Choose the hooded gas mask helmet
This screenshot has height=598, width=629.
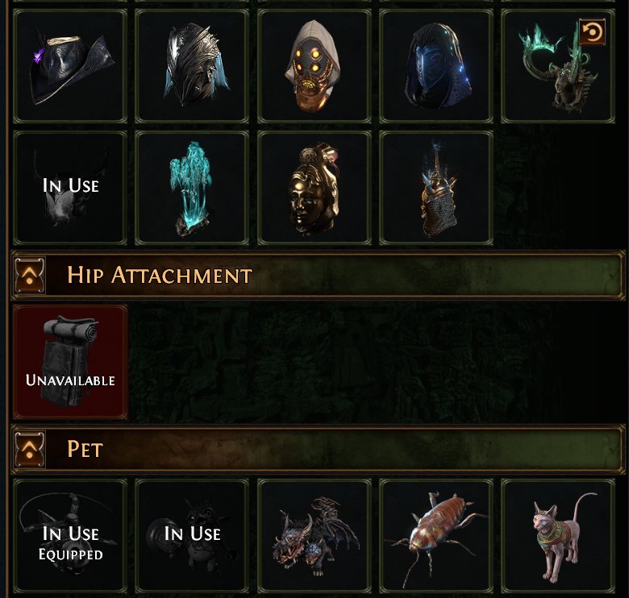(314, 67)
